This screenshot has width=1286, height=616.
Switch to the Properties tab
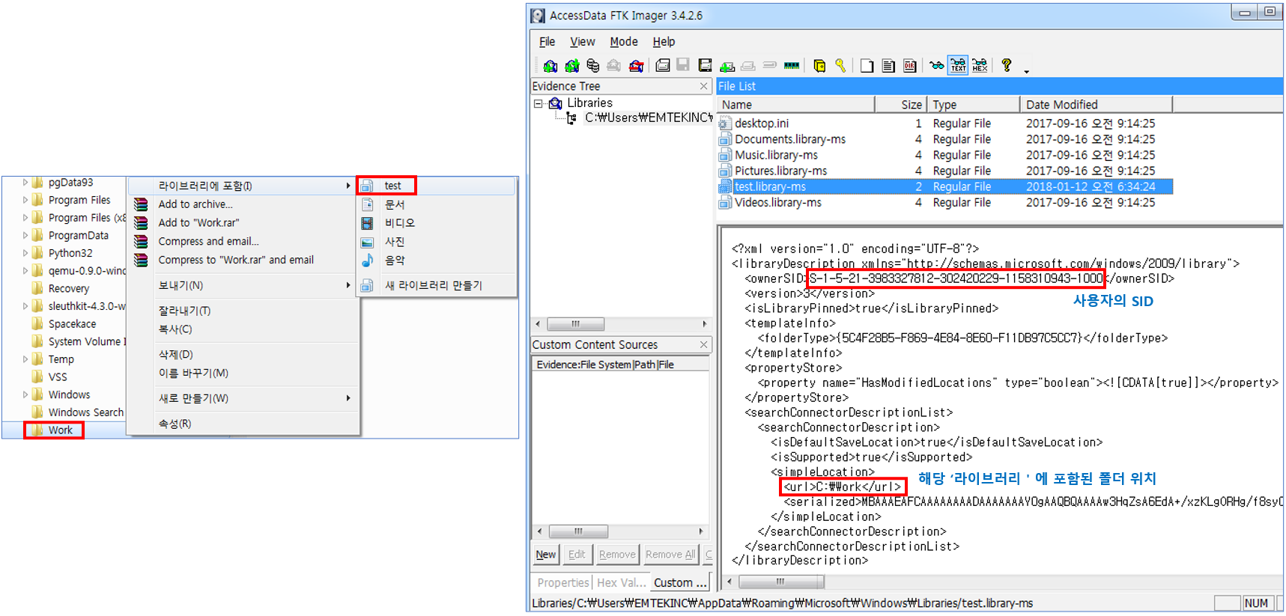click(563, 583)
